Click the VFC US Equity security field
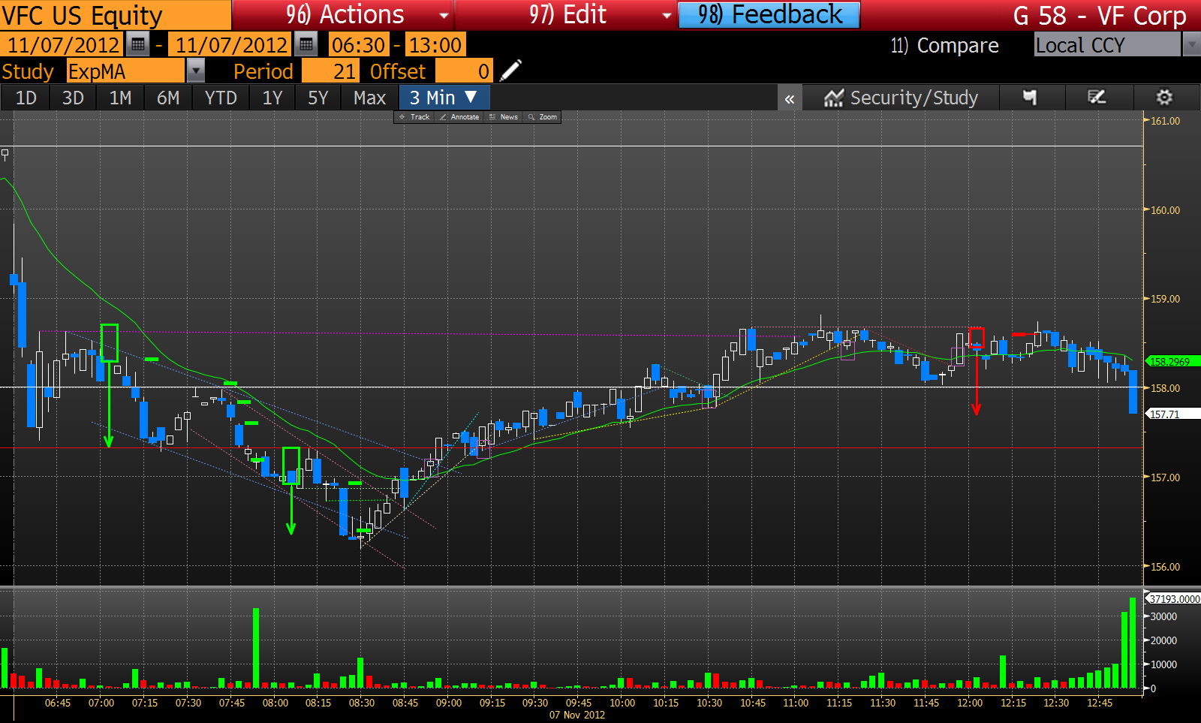Screen dimensions: 1201x723 [x=116, y=15]
